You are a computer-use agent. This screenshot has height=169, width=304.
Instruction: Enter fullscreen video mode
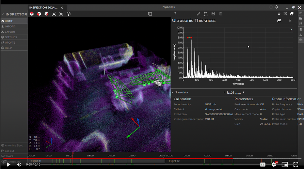(296, 165)
